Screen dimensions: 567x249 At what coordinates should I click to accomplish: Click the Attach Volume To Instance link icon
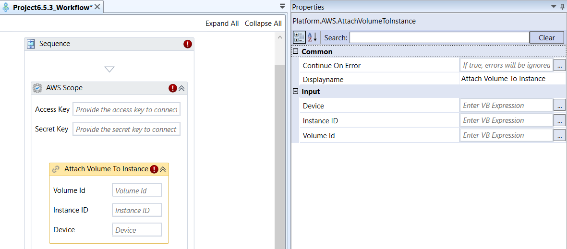point(56,169)
